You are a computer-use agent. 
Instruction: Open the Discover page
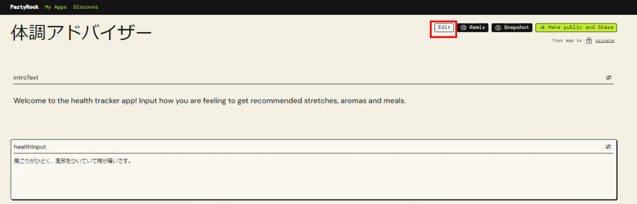(86, 7)
